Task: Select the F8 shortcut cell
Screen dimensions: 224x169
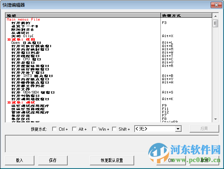Action: click(186, 119)
